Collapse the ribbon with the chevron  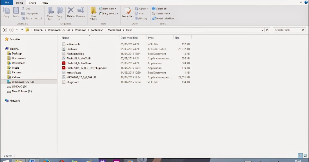[301, 2]
